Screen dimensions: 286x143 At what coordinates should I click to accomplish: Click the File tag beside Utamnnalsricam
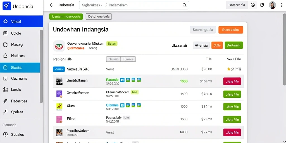135,92
